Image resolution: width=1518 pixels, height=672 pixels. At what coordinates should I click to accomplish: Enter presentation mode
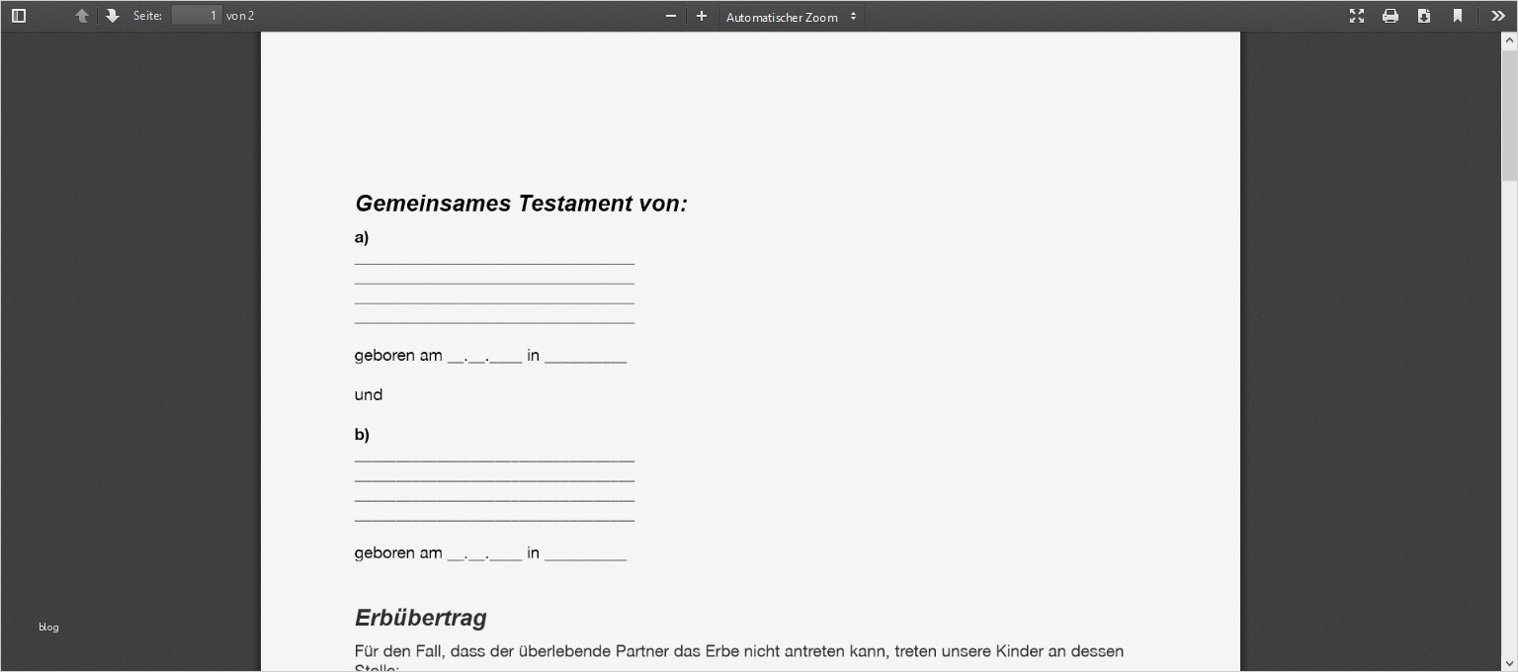1357,15
